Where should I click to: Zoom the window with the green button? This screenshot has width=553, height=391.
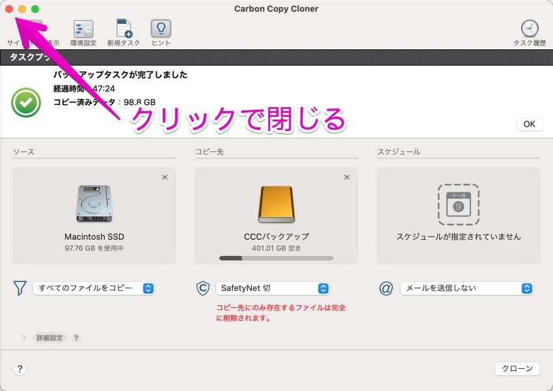[35, 9]
